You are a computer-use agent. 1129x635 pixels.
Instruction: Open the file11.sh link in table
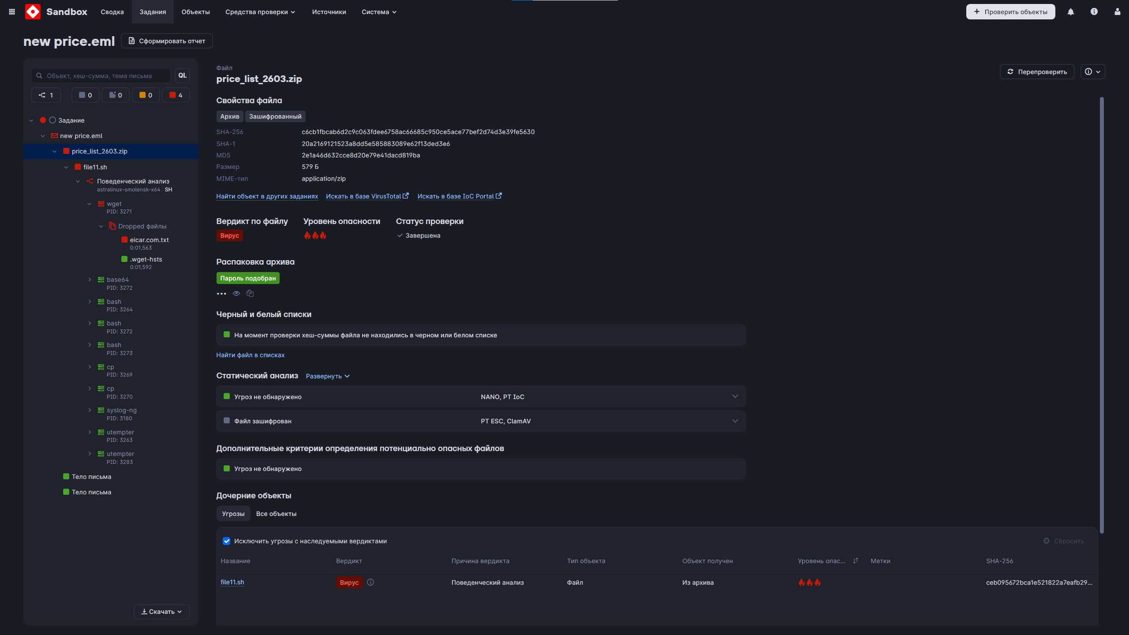point(232,582)
